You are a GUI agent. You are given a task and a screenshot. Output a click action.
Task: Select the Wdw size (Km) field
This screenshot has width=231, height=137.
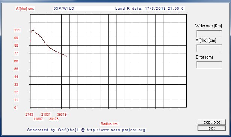tap(209, 34)
